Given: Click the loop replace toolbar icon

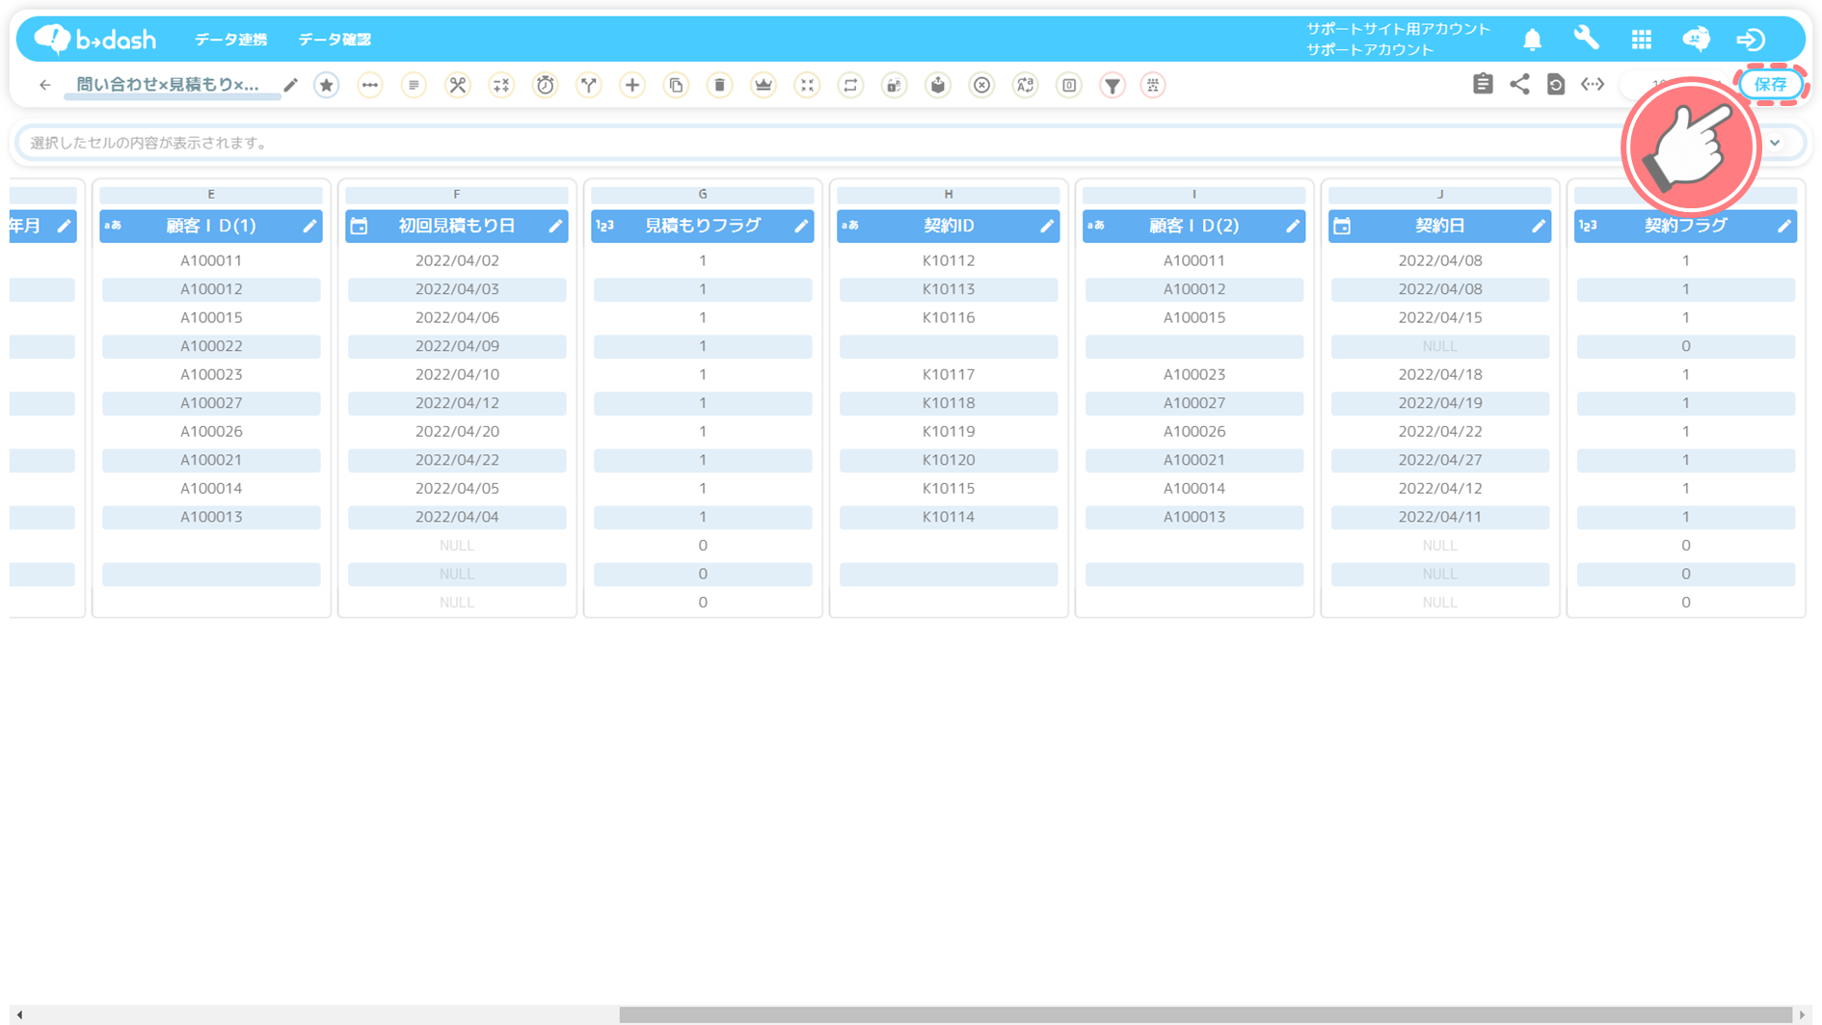Looking at the screenshot, I should click(850, 86).
